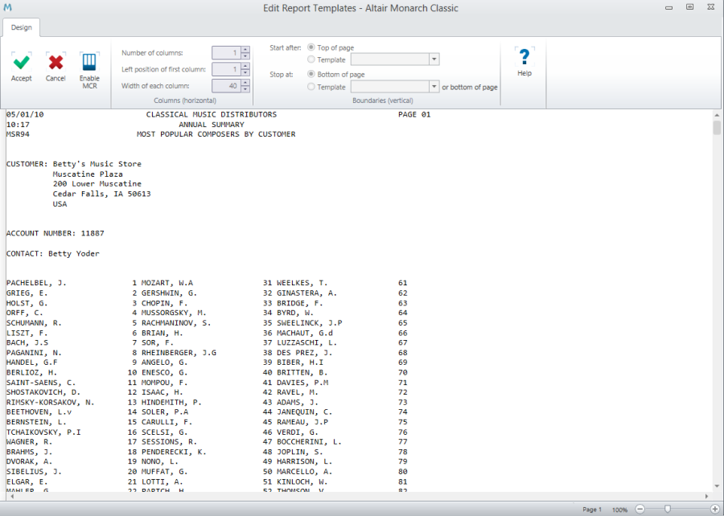The image size is (724, 516).
Task: Click MOZART, W.A in the report
Action: coord(167,283)
